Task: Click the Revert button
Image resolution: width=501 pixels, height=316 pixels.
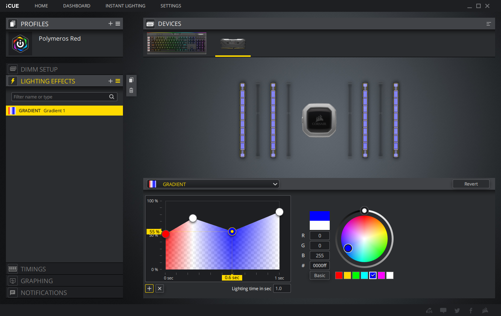Action: tap(471, 184)
